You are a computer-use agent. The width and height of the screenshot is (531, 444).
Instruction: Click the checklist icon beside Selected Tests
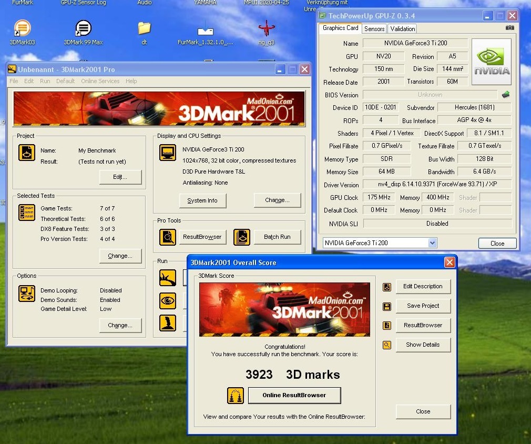pos(27,213)
